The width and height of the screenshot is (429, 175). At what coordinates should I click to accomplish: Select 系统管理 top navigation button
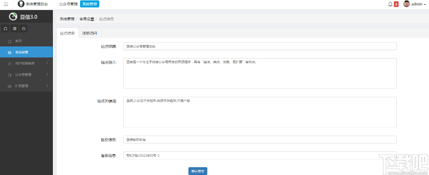[x=90, y=4]
